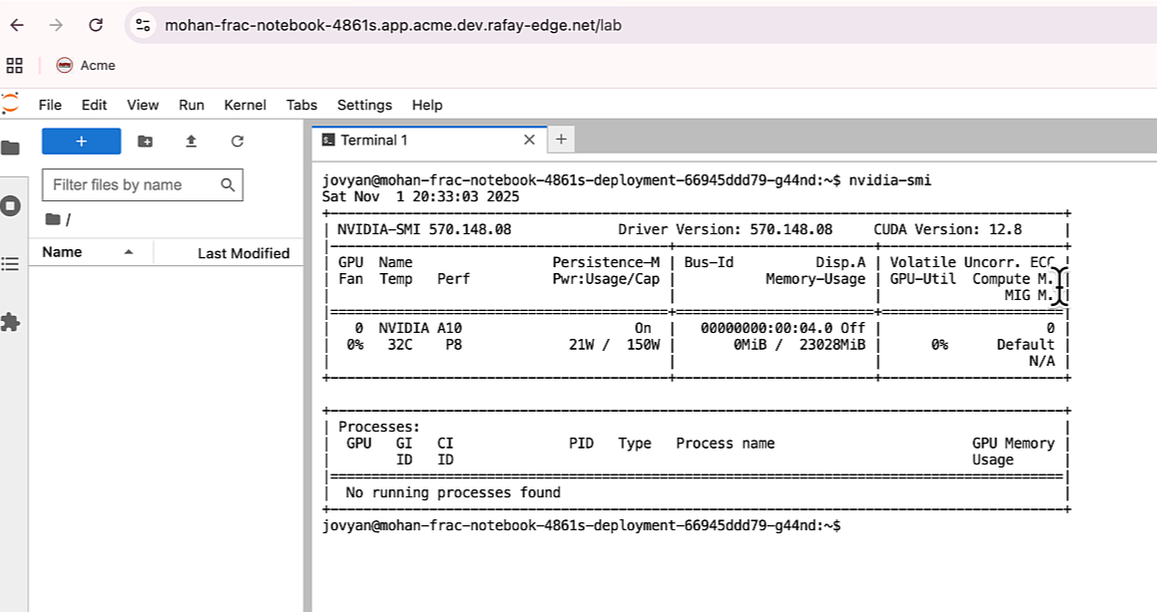Open the Kernel menu
Image resolution: width=1157 pixels, height=612 pixels.
tap(245, 105)
